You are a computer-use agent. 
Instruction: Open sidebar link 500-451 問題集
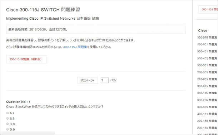(x=207, y=51)
